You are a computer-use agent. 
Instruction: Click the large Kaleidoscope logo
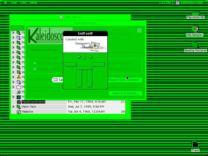click(x=46, y=36)
